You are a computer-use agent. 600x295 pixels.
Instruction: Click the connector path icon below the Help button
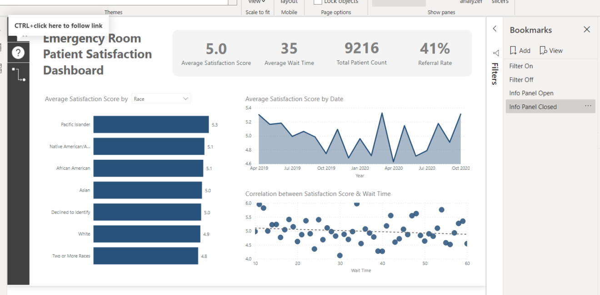pyautogui.click(x=18, y=74)
